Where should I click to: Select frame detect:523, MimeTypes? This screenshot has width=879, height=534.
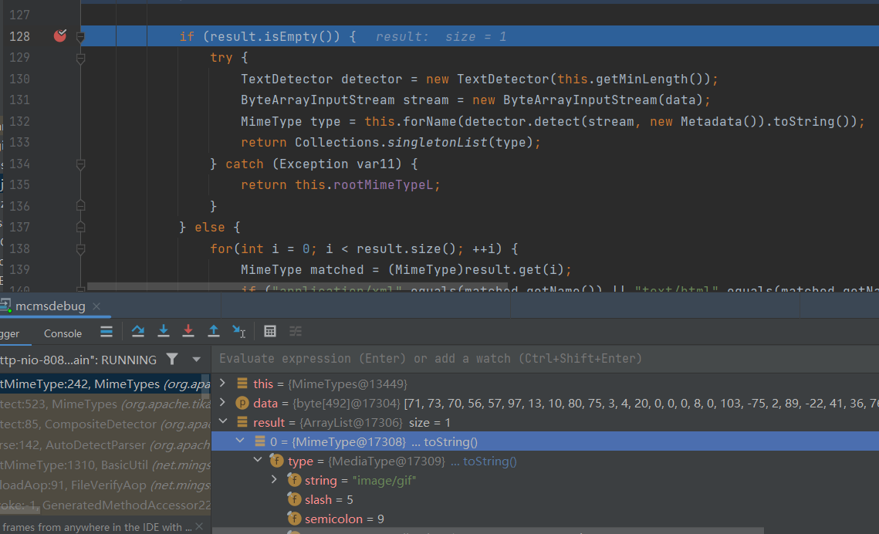[106, 404]
